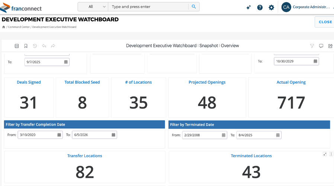
Task: Click the 'Type and press enter' search field
Action: coord(148,7)
